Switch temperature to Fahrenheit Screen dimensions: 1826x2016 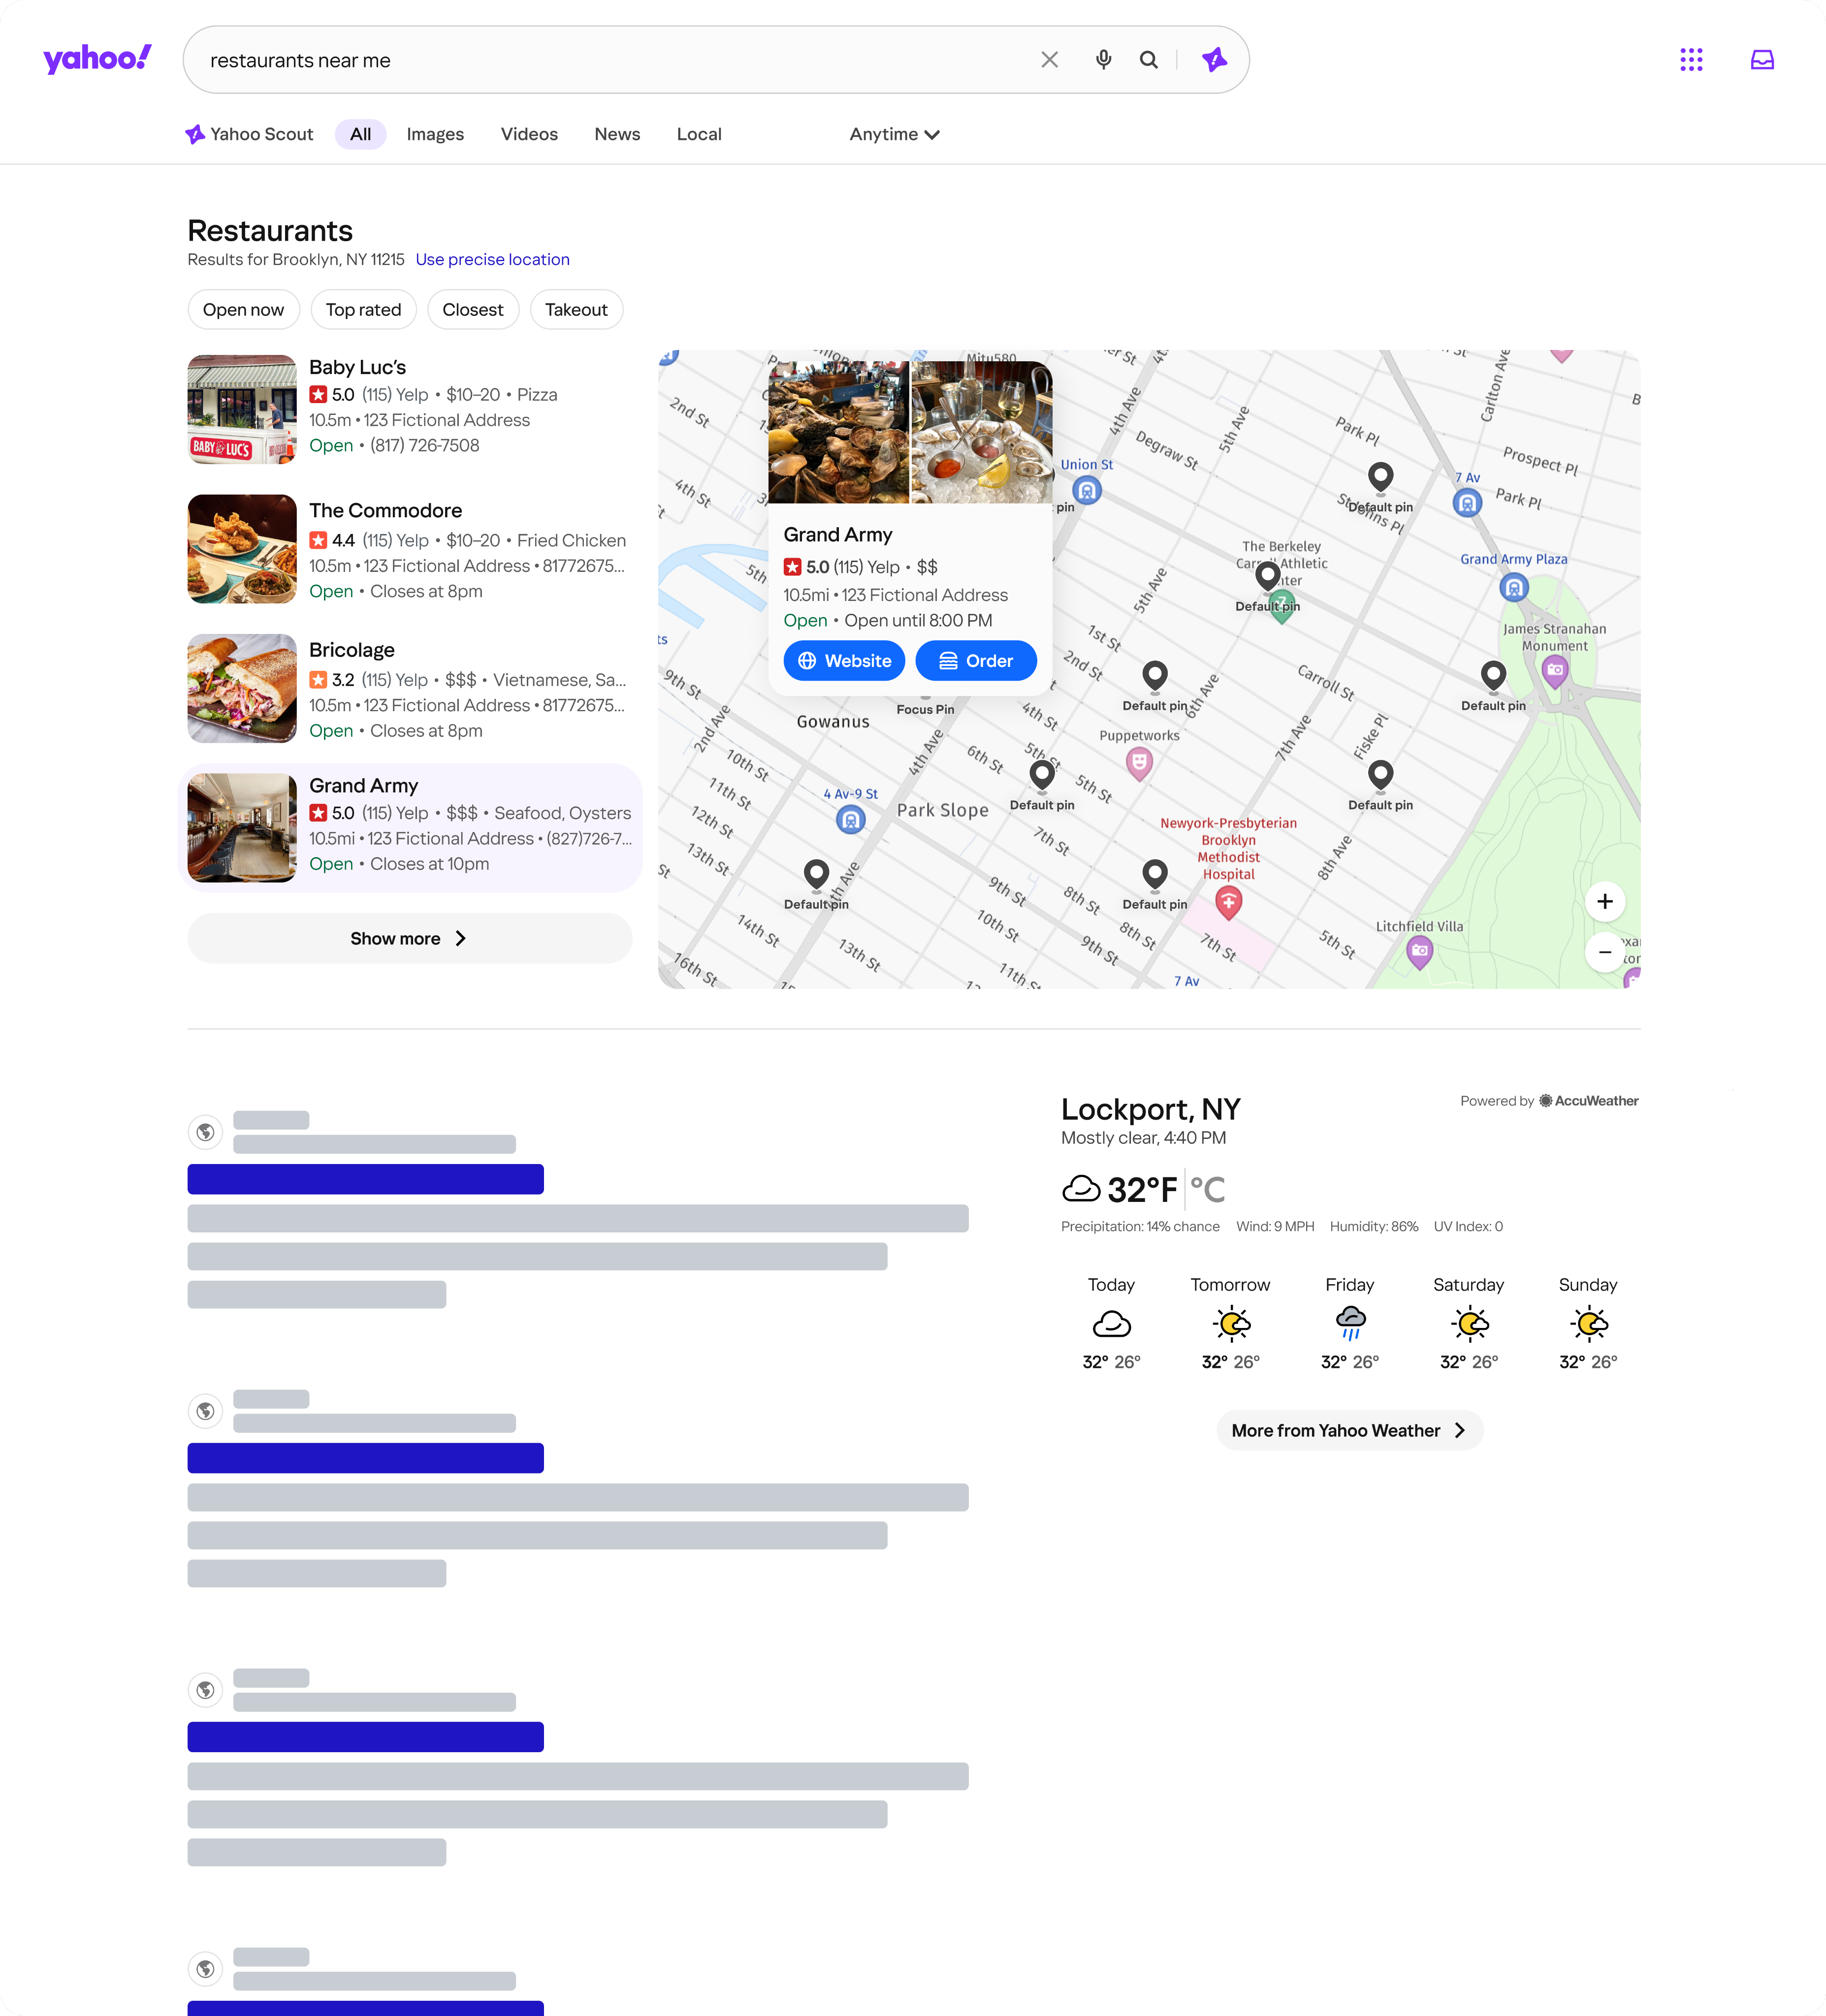click(x=1142, y=1190)
